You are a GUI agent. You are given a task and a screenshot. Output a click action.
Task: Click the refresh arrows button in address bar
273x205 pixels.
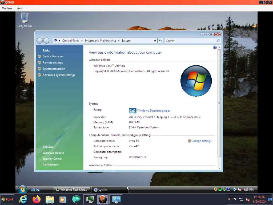160,41
